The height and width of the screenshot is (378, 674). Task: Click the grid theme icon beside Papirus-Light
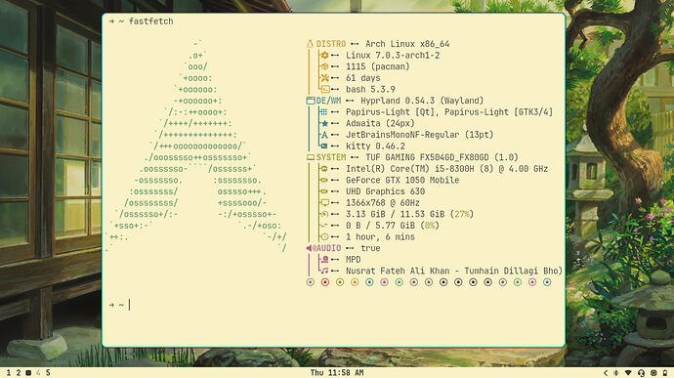click(x=323, y=111)
